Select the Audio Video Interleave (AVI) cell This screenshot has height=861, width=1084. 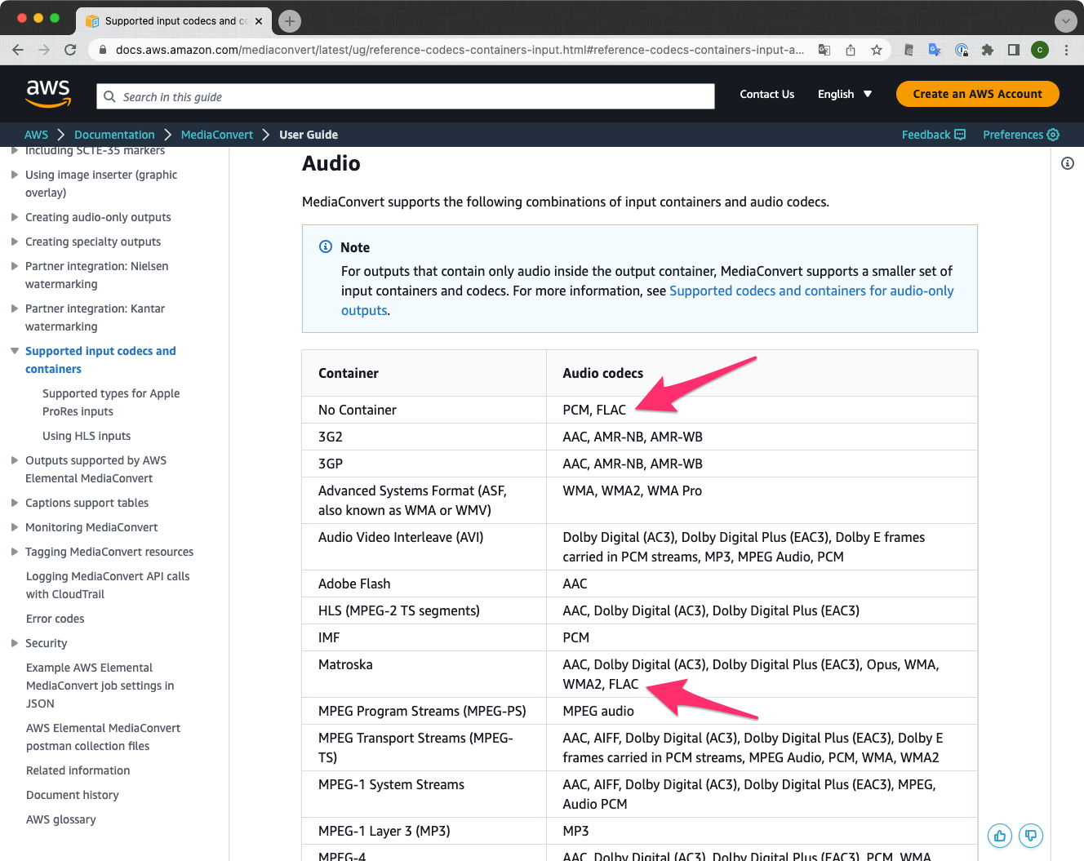coord(424,547)
